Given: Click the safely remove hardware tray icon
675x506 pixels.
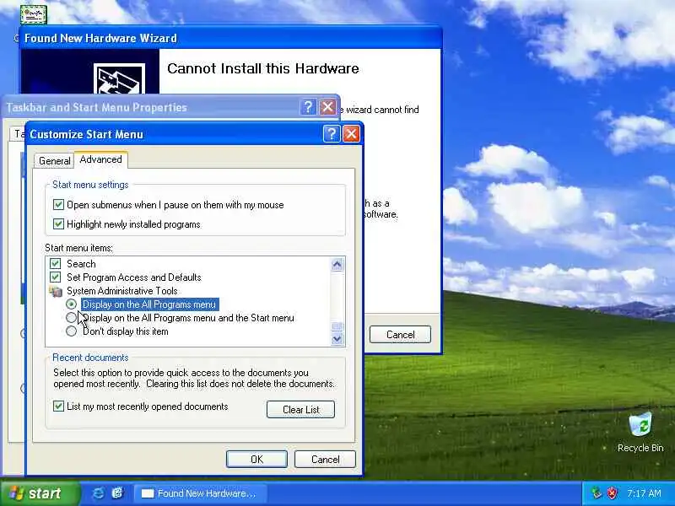Looking at the screenshot, I should tap(597, 493).
